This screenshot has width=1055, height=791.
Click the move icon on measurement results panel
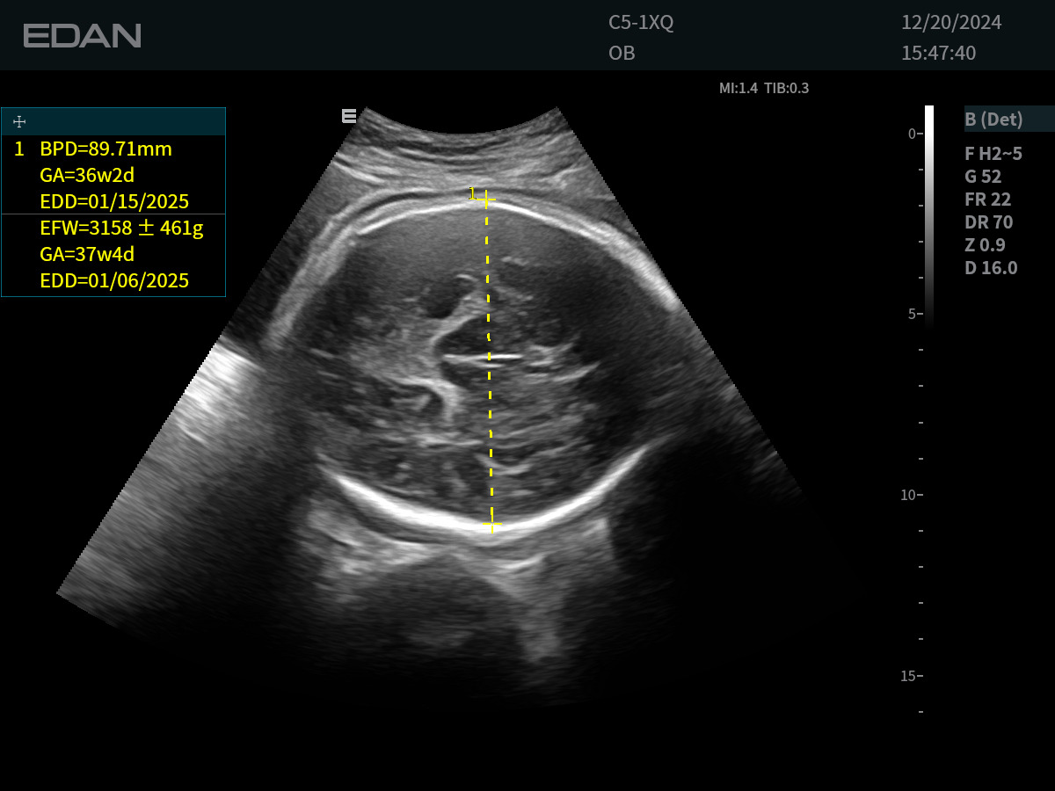tap(20, 122)
